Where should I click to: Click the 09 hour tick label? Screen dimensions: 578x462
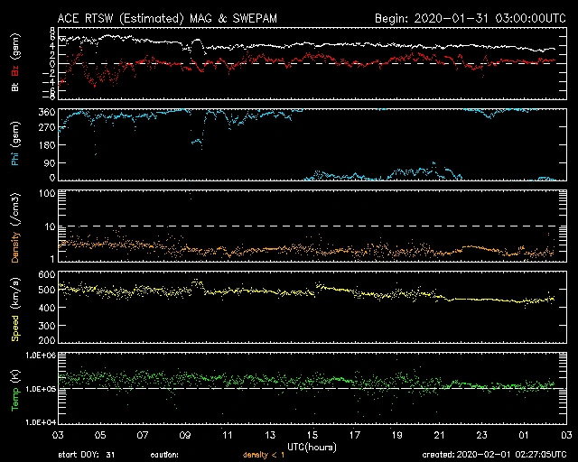(x=185, y=435)
